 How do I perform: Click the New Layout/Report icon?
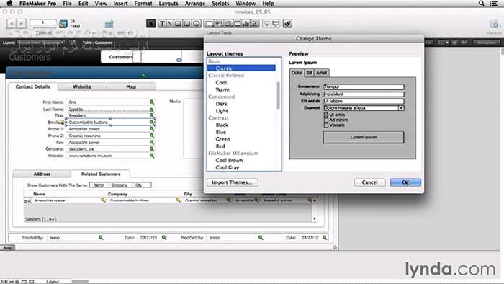(x=109, y=24)
